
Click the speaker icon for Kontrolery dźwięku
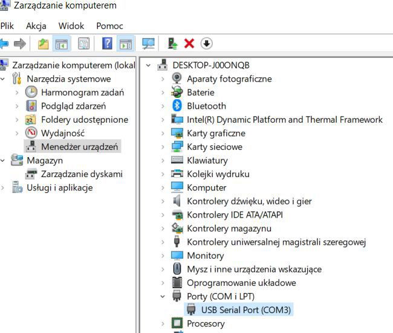tap(177, 201)
